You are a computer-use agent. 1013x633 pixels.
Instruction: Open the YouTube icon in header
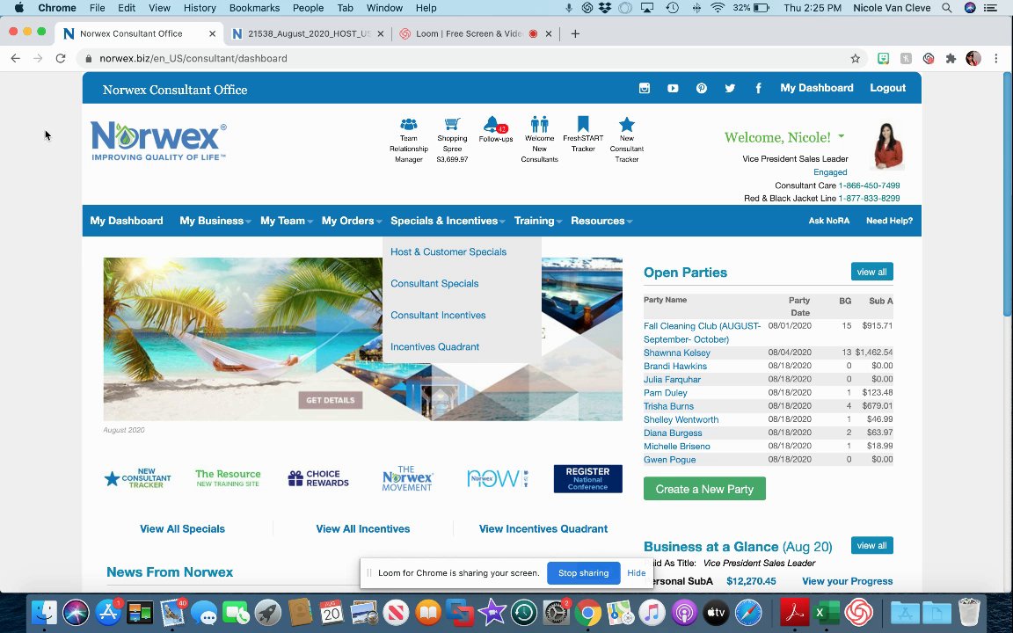(673, 89)
